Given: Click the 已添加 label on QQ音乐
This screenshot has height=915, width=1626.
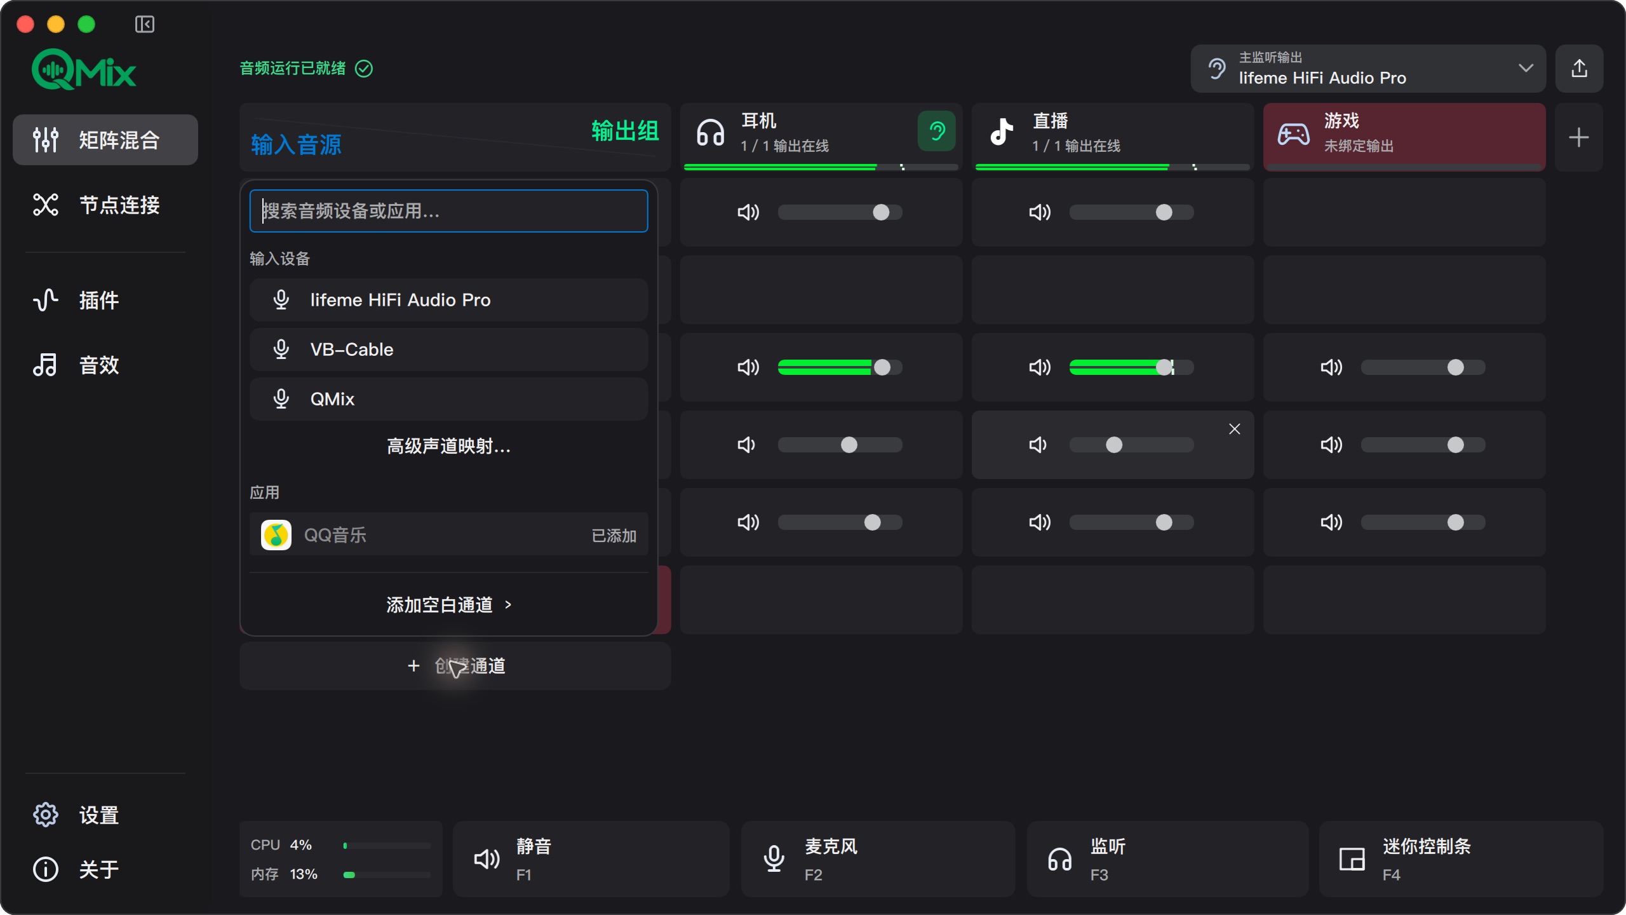Looking at the screenshot, I should (x=614, y=536).
